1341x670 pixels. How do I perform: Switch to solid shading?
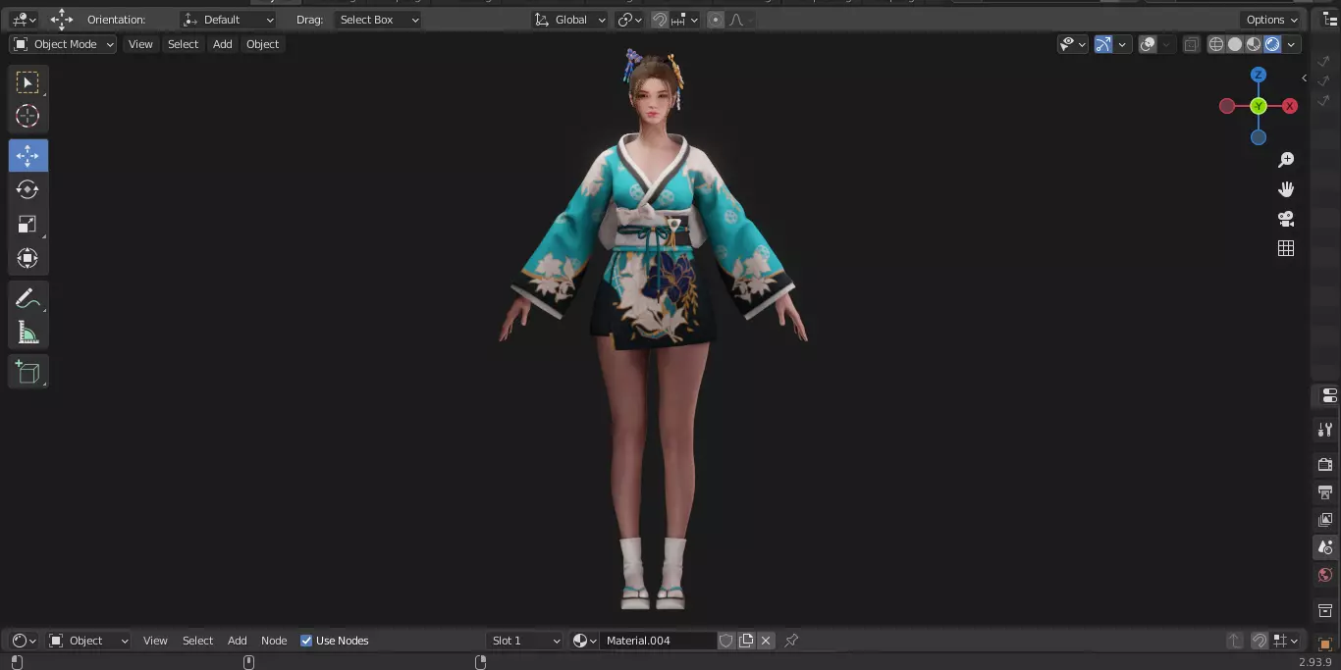click(x=1235, y=44)
